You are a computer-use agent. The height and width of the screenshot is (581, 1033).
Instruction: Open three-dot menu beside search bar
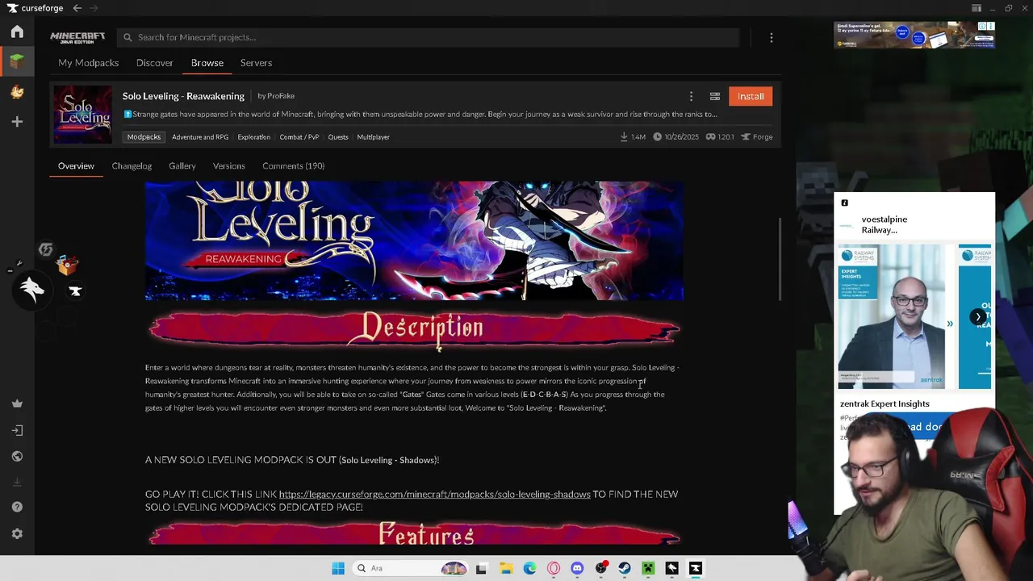coord(772,37)
